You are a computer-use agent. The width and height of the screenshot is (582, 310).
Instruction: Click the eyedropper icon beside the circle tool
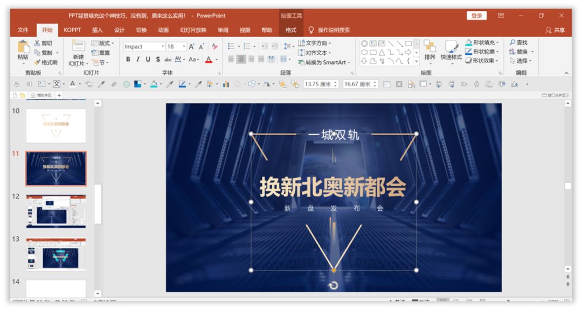[x=101, y=84]
